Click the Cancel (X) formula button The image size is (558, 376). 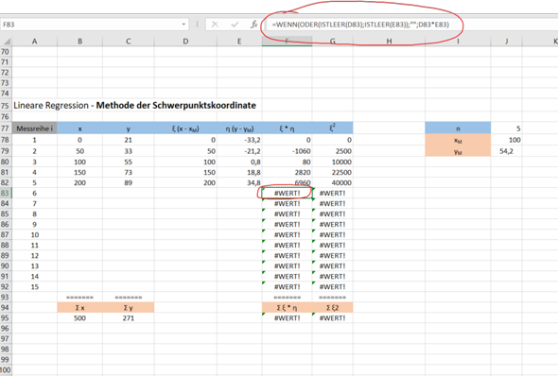pos(215,25)
